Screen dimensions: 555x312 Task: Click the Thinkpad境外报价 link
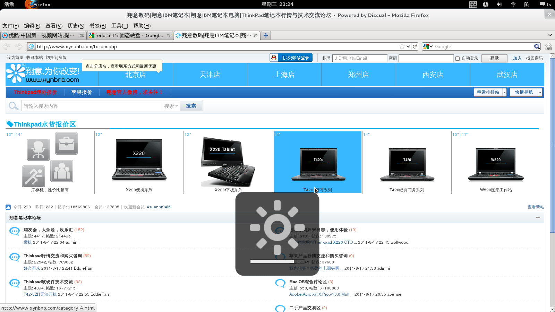[35, 92]
